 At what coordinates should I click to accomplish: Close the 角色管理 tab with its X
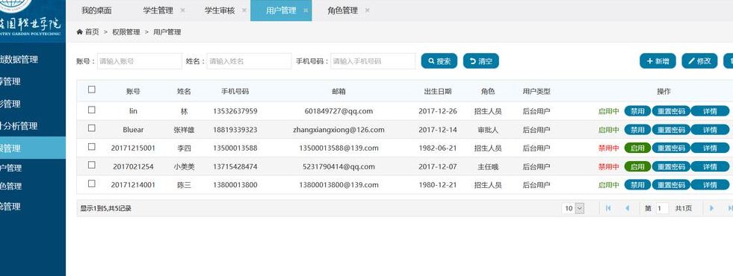coord(367,10)
